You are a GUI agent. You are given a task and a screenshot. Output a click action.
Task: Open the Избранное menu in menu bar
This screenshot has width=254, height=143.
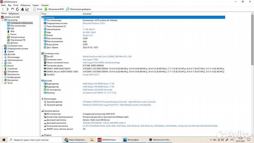coord(25,5)
